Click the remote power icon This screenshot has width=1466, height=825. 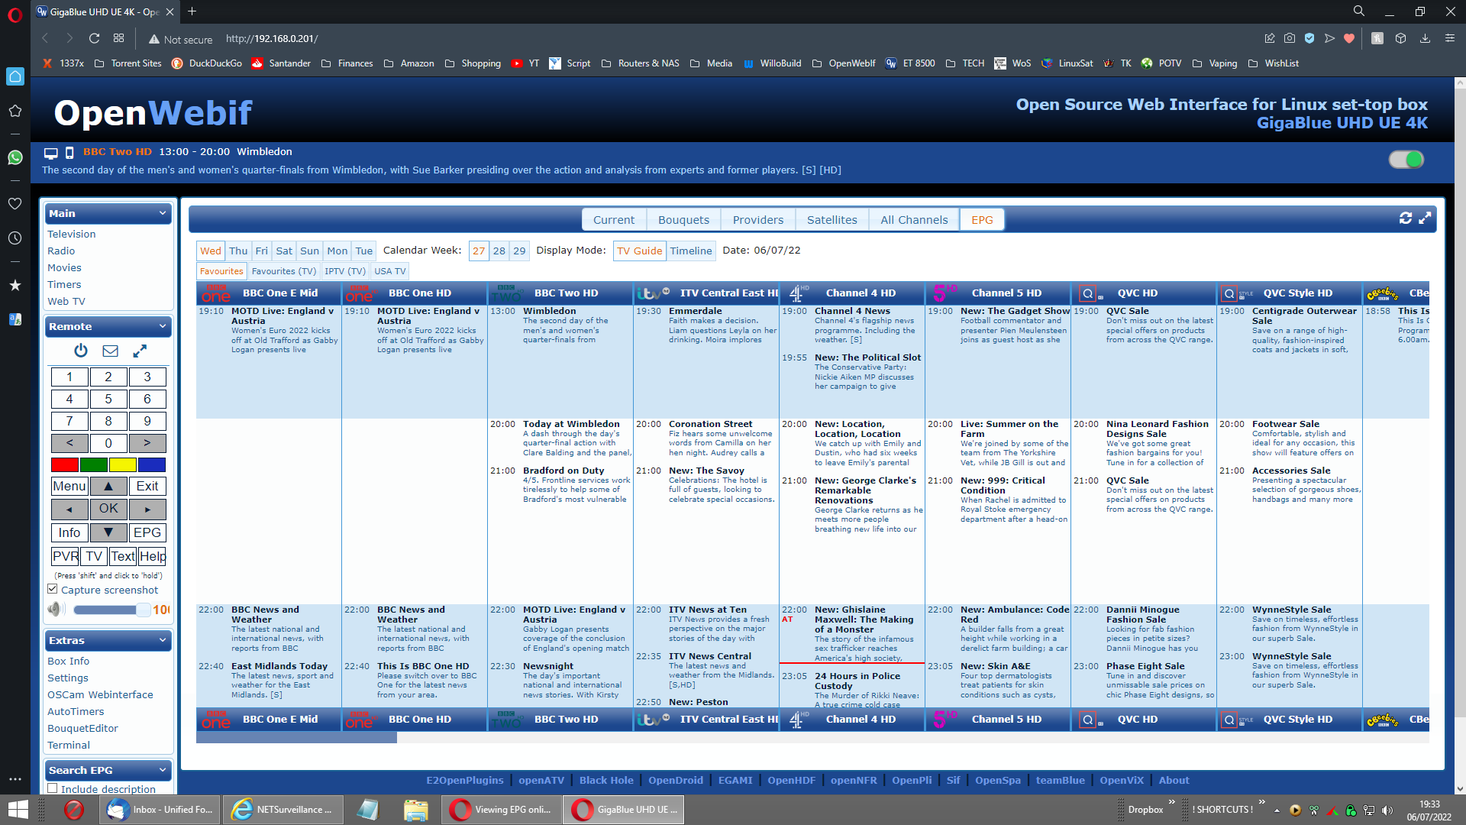tap(81, 351)
